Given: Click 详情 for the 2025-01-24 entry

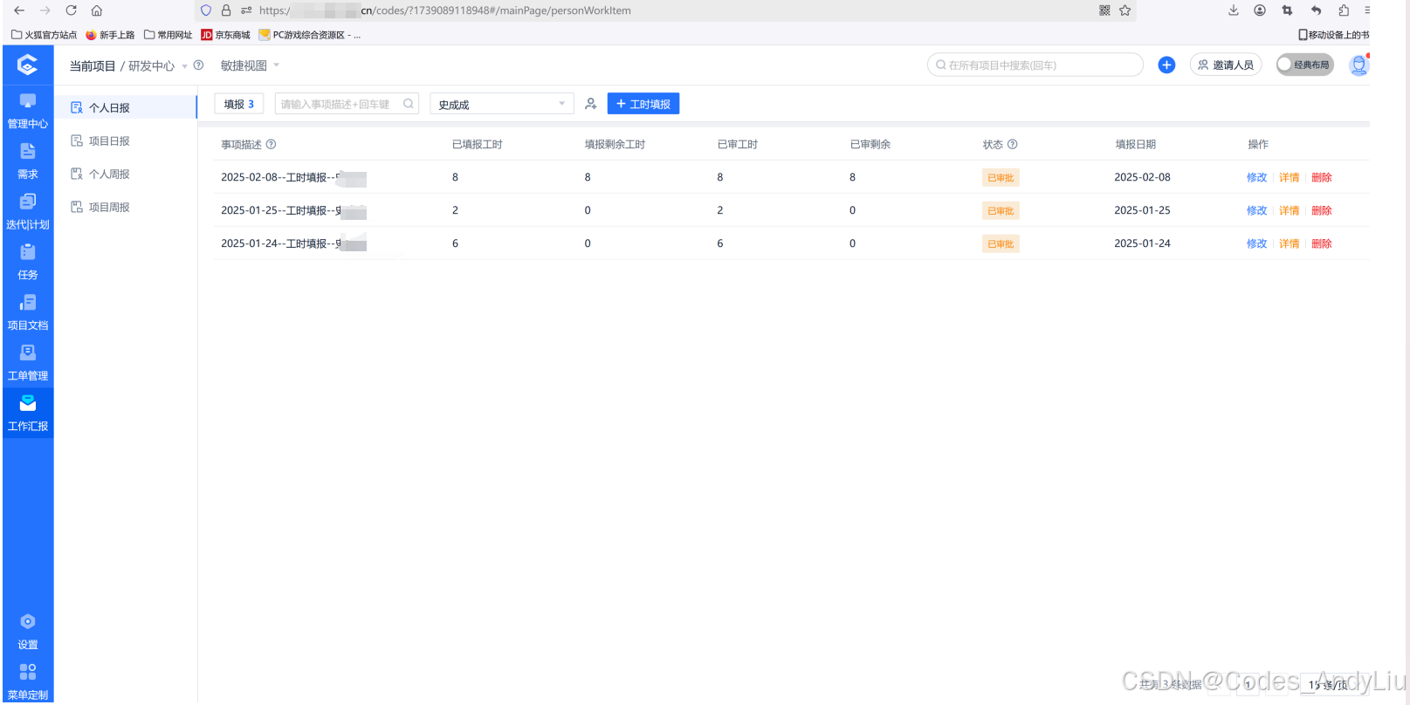Looking at the screenshot, I should click(1289, 243).
